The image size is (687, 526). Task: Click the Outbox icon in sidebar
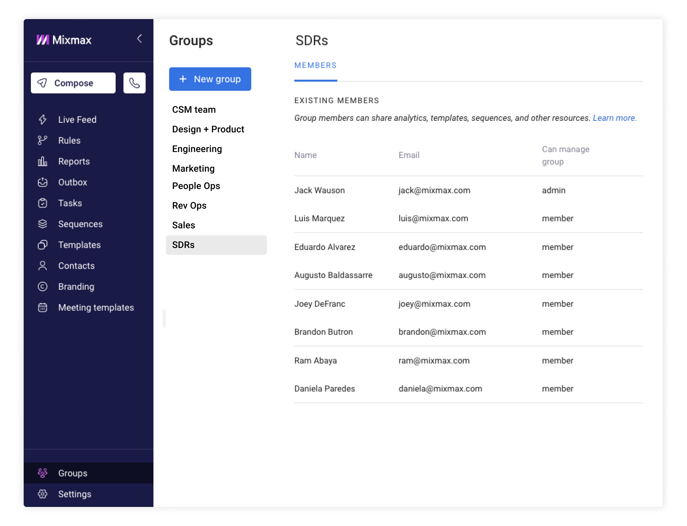click(43, 182)
